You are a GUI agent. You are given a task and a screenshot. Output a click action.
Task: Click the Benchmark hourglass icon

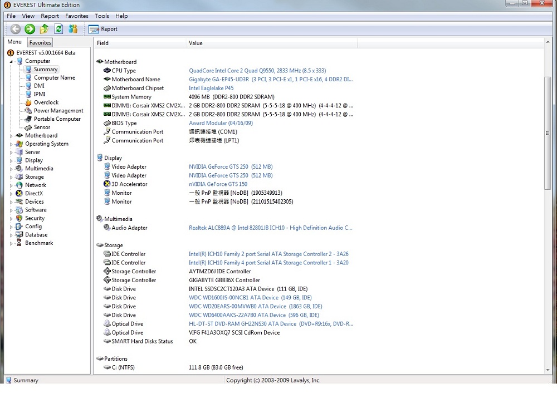(19, 243)
